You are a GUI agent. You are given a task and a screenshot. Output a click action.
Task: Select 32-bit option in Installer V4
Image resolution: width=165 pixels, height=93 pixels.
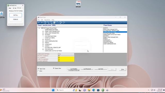pyautogui.click(x=14, y=8)
